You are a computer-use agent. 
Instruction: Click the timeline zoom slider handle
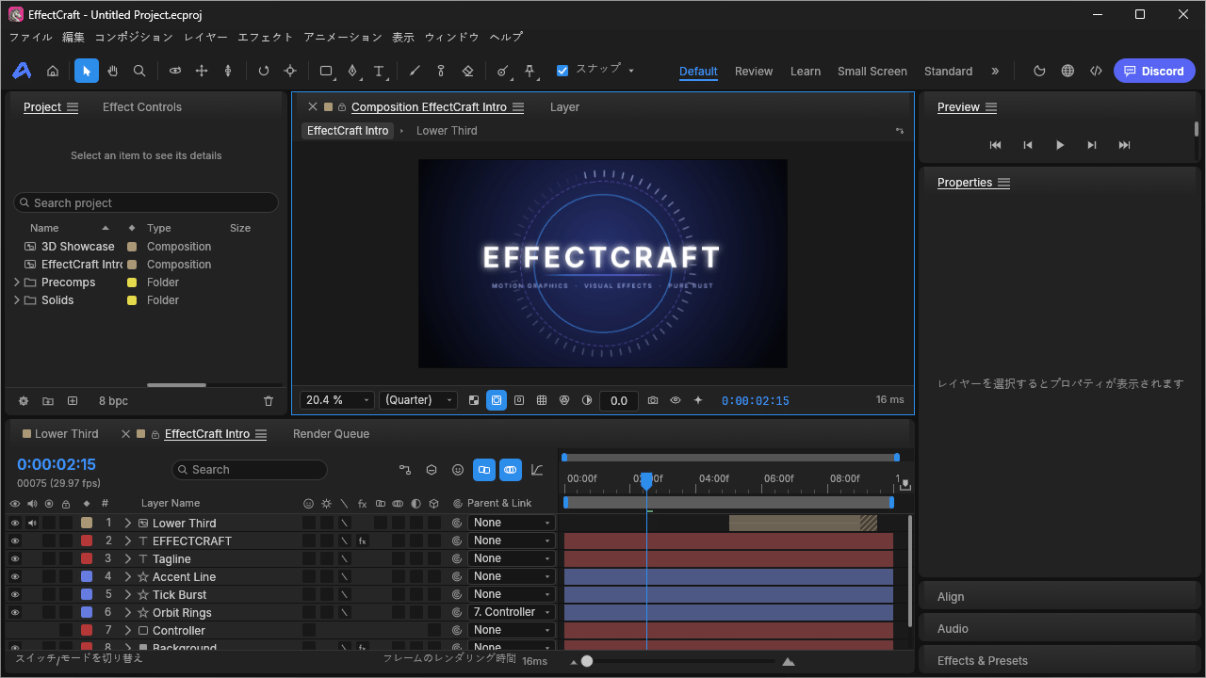tap(587, 661)
